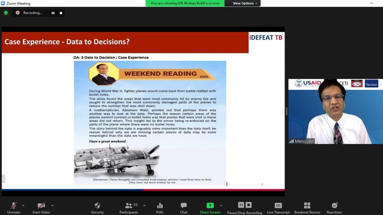Open the Reactions menu

[x=334, y=206]
